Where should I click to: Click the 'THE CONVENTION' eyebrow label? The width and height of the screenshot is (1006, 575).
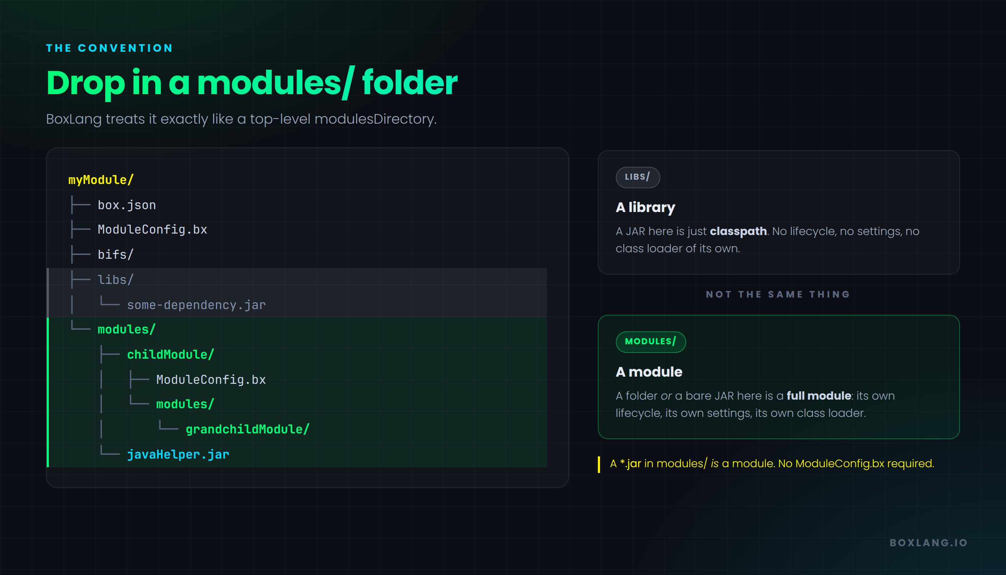click(x=109, y=48)
